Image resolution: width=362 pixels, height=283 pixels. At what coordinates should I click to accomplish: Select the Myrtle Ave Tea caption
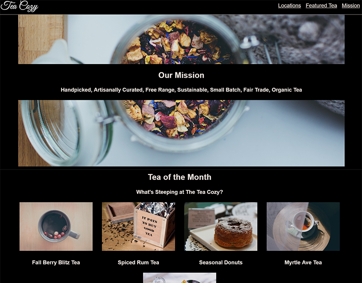(303, 263)
